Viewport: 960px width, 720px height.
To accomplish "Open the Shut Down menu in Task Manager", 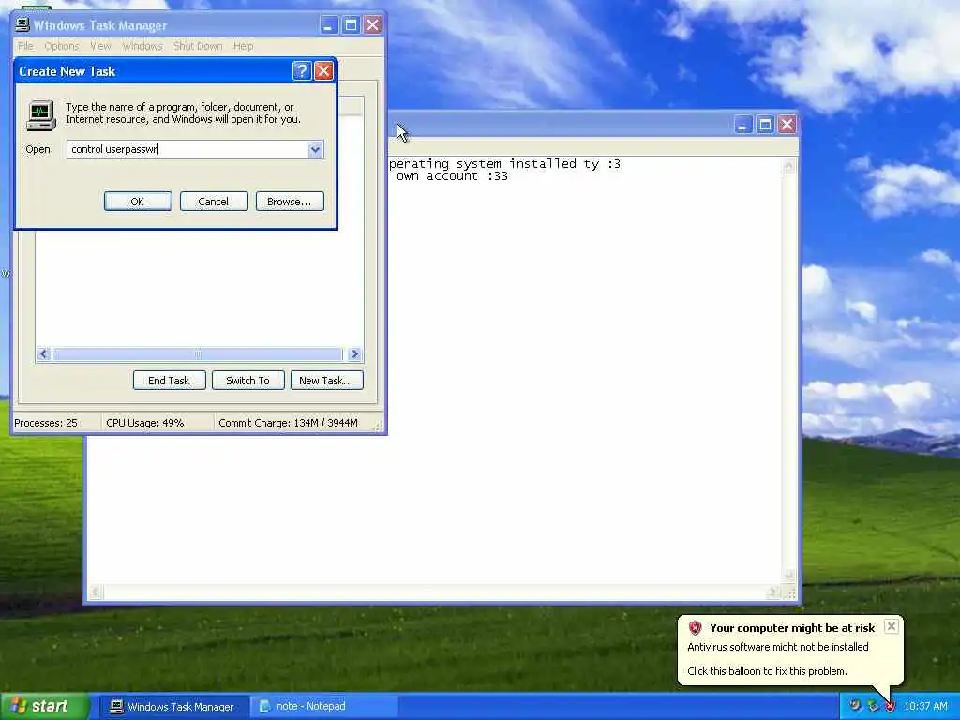I will 198,46.
